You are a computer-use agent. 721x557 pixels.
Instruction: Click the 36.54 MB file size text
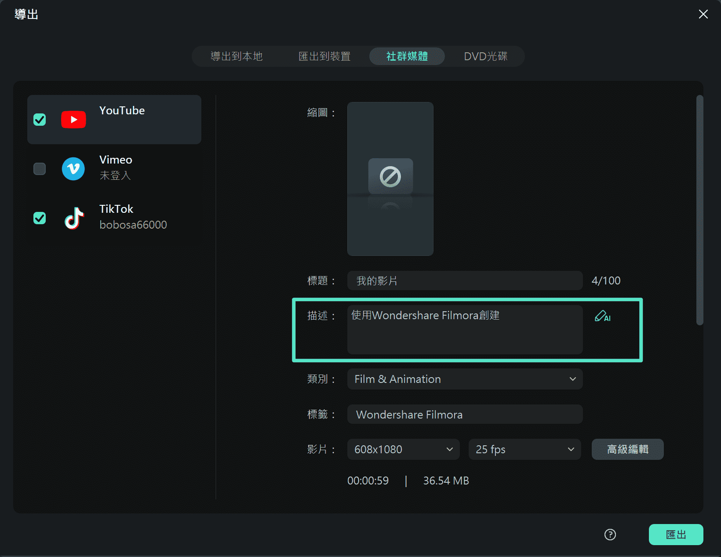[446, 481]
